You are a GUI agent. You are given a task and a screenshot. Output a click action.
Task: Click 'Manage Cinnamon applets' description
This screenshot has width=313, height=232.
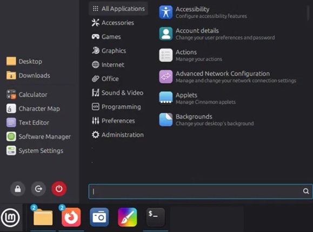(205, 102)
